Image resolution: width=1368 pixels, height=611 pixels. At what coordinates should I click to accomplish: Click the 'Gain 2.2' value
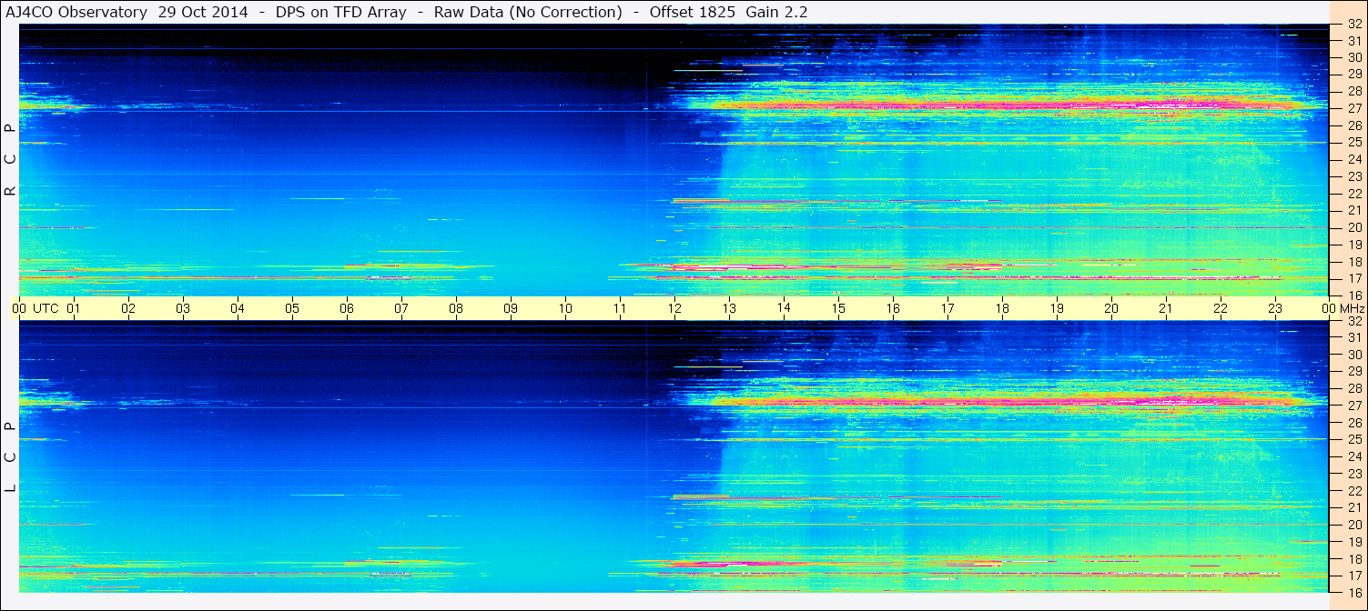tap(776, 12)
